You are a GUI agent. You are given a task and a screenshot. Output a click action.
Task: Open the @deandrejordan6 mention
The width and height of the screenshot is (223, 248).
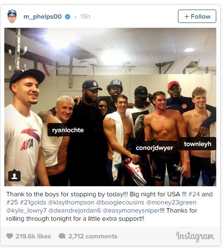[74, 211]
